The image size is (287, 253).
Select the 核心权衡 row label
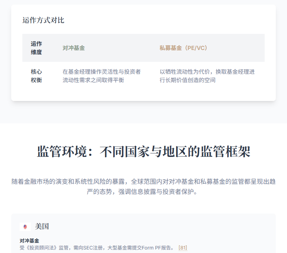(36, 76)
